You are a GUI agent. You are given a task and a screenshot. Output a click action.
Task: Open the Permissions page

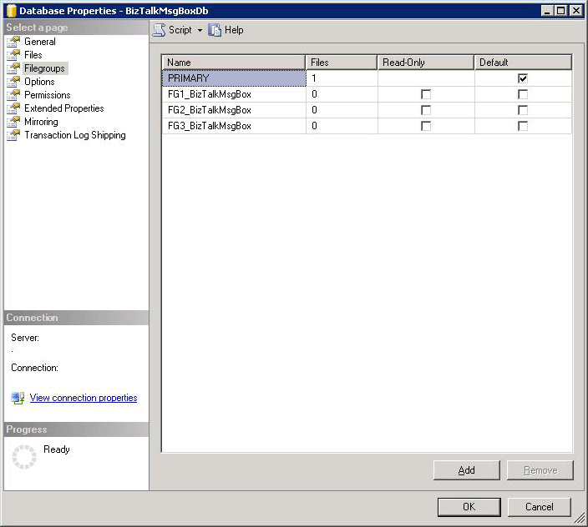(x=48, y=95)
